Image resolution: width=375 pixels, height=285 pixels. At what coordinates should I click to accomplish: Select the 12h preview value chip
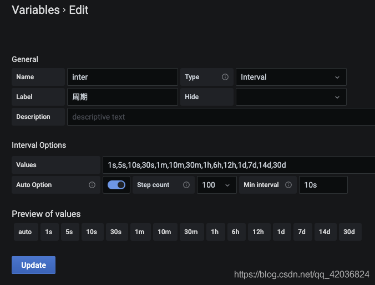pos(259,232)
